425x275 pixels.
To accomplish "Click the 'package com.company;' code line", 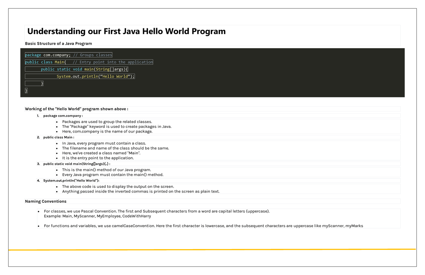I will coord(47,55).
